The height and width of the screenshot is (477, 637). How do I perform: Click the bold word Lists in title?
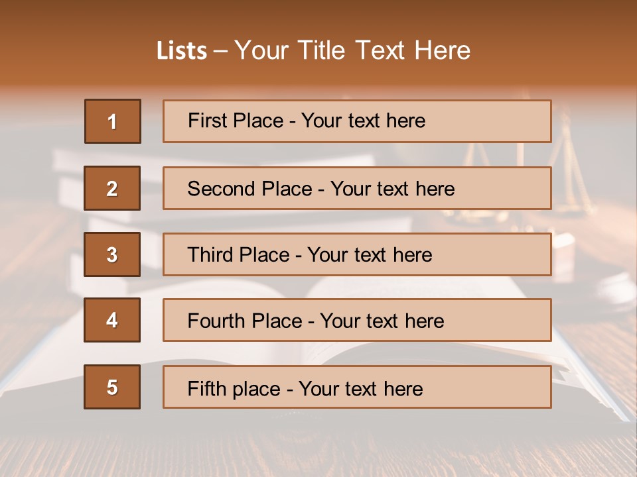[181, 51]
